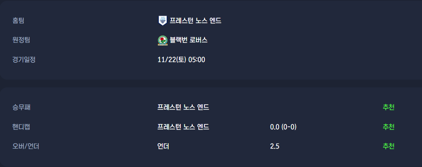
Task: Click the 2.5 goal line value
Action: point(275,146)
